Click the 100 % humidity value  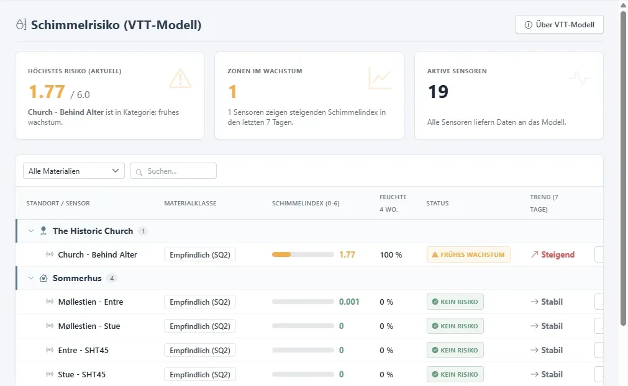[x=391, y=255]
